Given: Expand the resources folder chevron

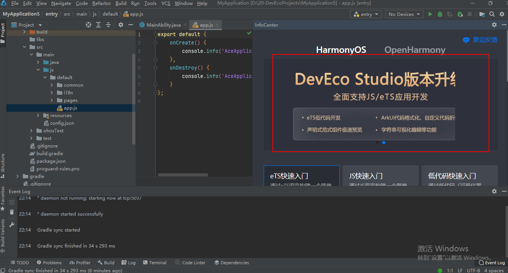Looking at the screenshot, I should (38, 116).
